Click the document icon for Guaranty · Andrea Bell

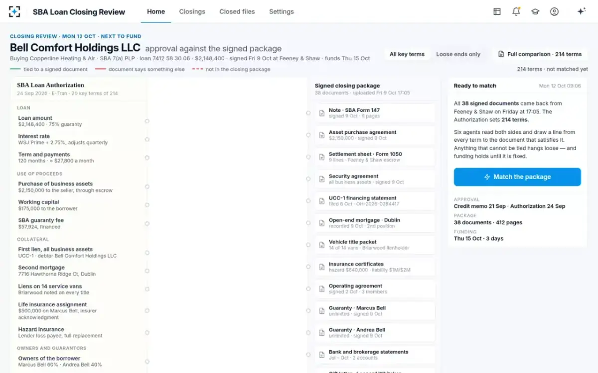[x=322, y=333]
